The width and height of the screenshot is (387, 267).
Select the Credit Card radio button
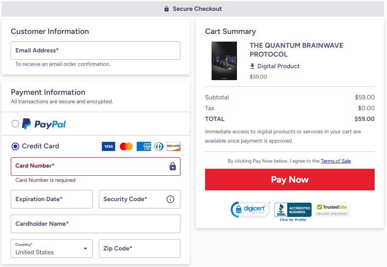coord(15,146)
